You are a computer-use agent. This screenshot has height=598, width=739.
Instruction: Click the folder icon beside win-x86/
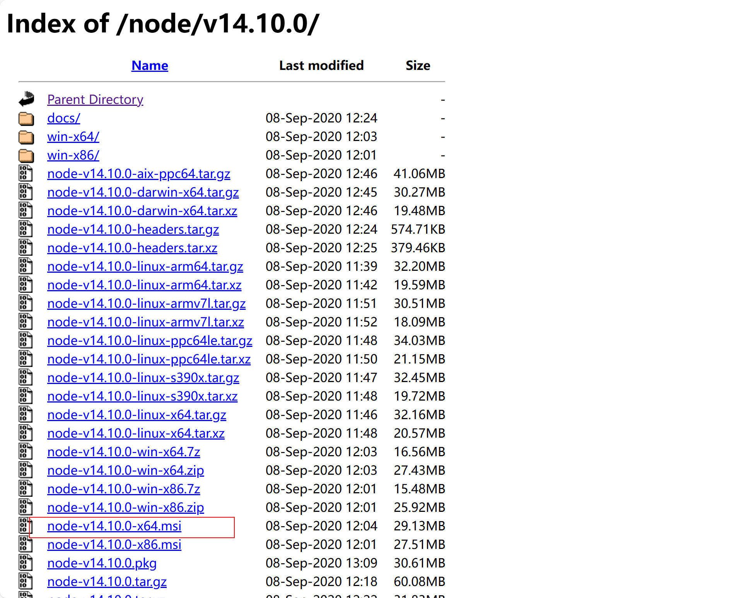26,155
